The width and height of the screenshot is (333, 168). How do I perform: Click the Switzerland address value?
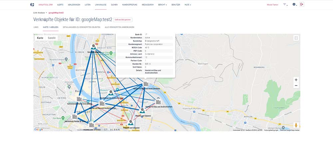[x=150, y=54]
